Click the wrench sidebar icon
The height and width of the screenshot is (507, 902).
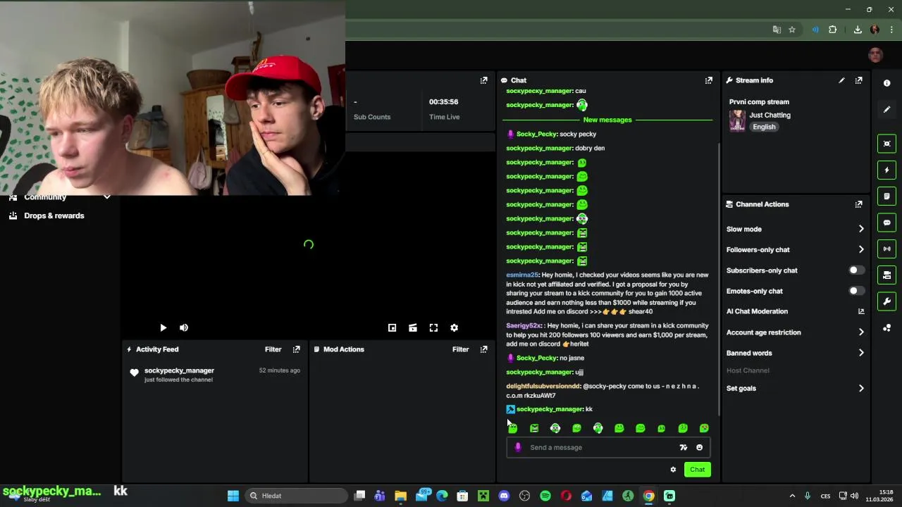pos(886,301)
